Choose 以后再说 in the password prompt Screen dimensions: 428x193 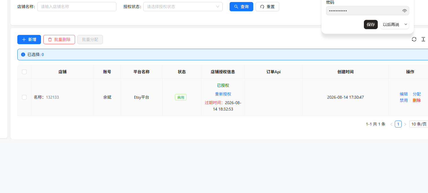tap(391, 25)
